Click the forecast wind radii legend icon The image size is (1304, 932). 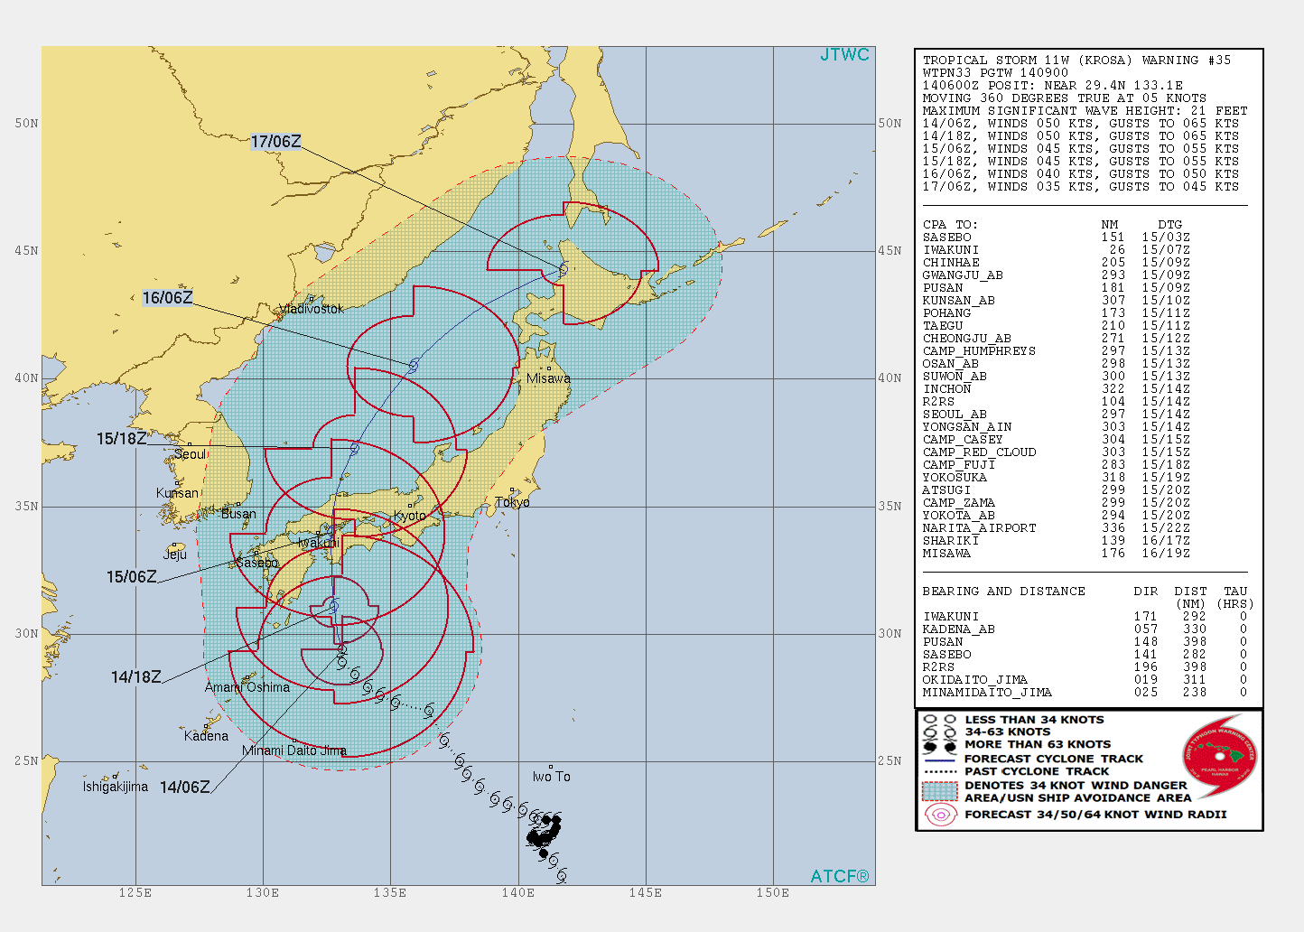tap(940, 815)
